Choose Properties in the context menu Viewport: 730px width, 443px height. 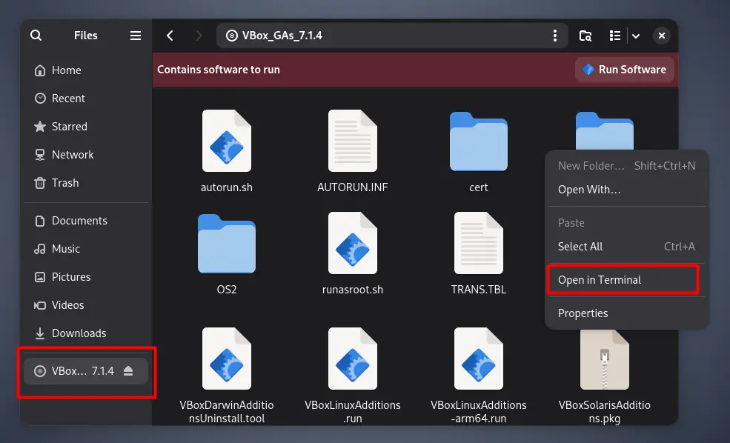(x=583, y=313)
